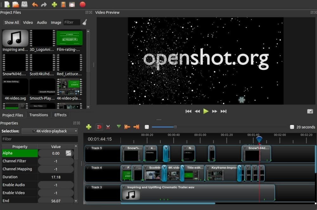The image size is (317, 210).
Task: Filter project files by Audio
Action: [x=42, y=22]
